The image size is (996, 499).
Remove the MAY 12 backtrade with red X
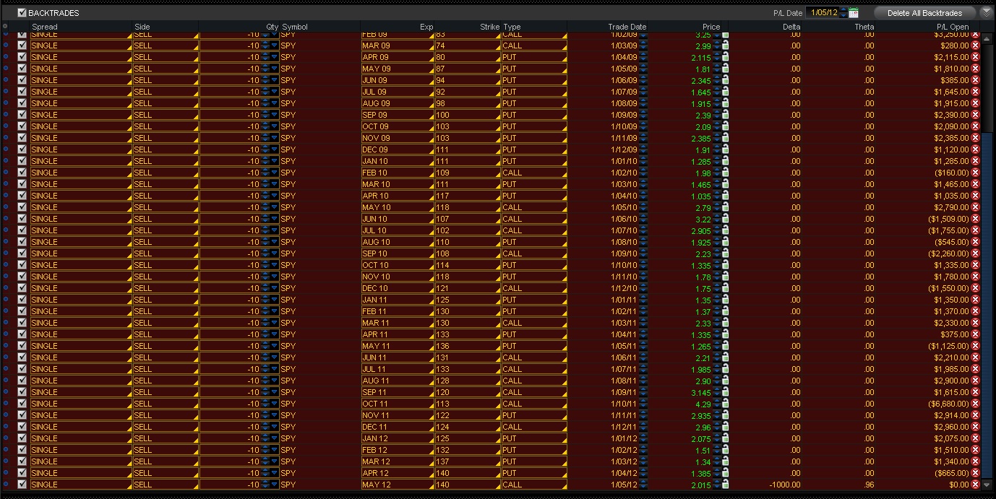pos(975,485)
